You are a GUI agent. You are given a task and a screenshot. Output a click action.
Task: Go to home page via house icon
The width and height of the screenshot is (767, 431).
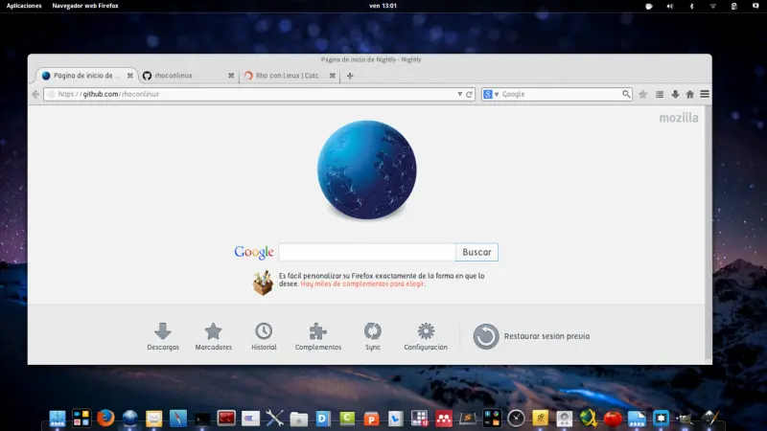coord(689,94)
